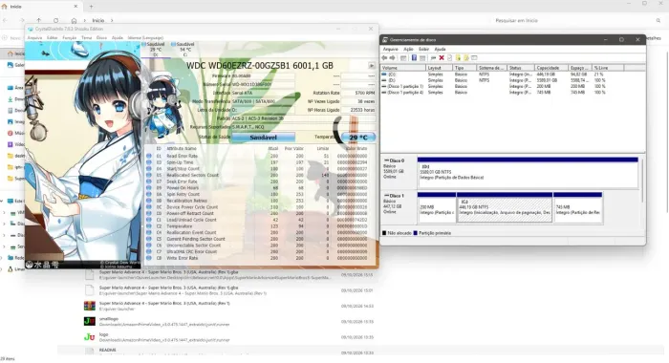Close the Início Explorer tab
The image size is (669, 363).
[x=76, y=7]
